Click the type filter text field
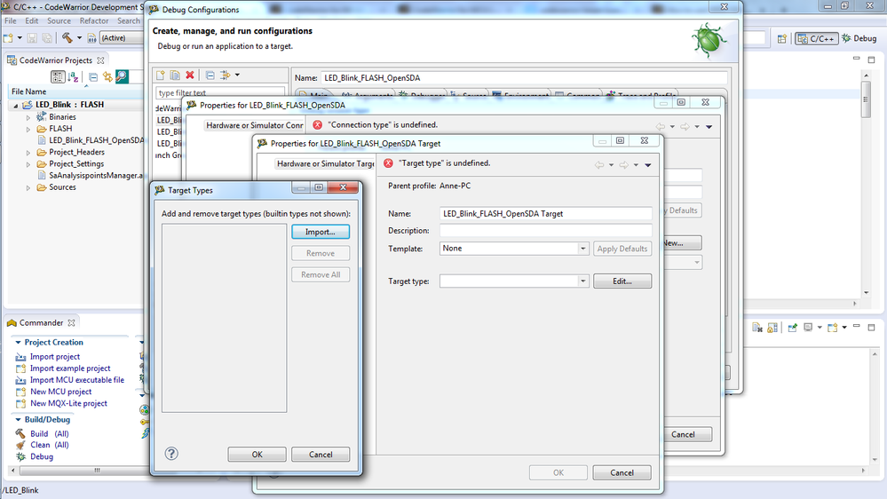Screen dimensions: 887x499 [220, 92]
